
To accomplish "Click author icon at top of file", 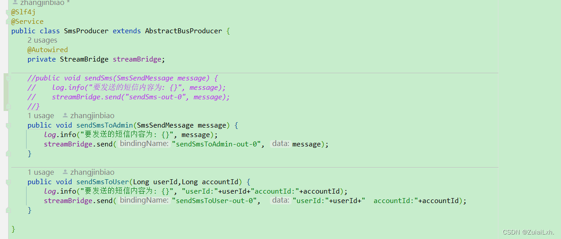I will point(15,2).
